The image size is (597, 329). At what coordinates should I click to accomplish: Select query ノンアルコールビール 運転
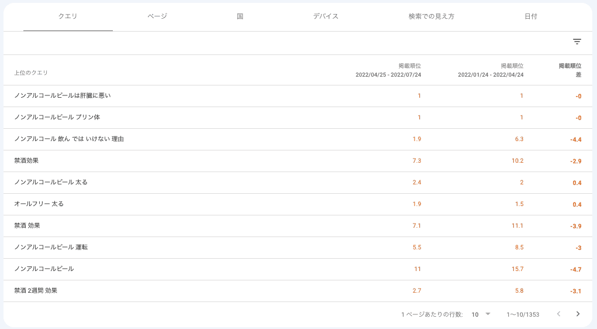click(x=51, y=248)
